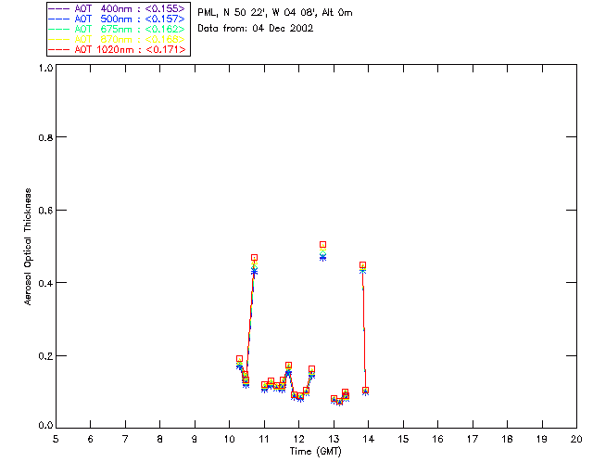Click the AOT 1020nm legend entry

coord(117,49)
